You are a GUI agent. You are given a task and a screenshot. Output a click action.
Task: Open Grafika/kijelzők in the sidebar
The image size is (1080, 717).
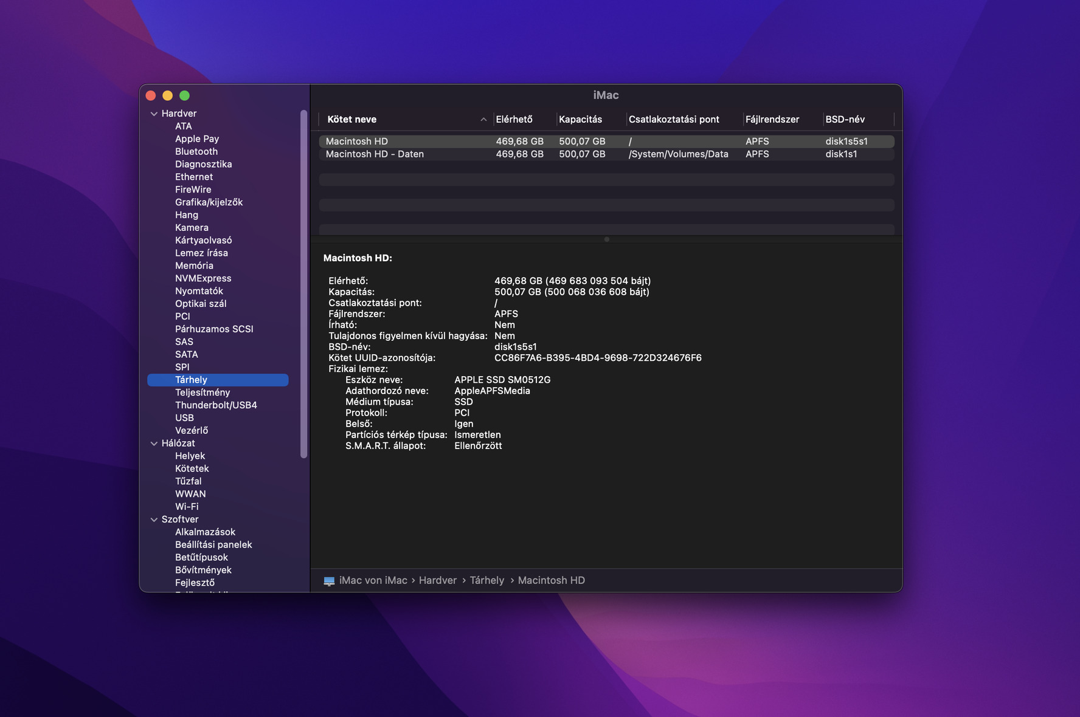point(209,202)
